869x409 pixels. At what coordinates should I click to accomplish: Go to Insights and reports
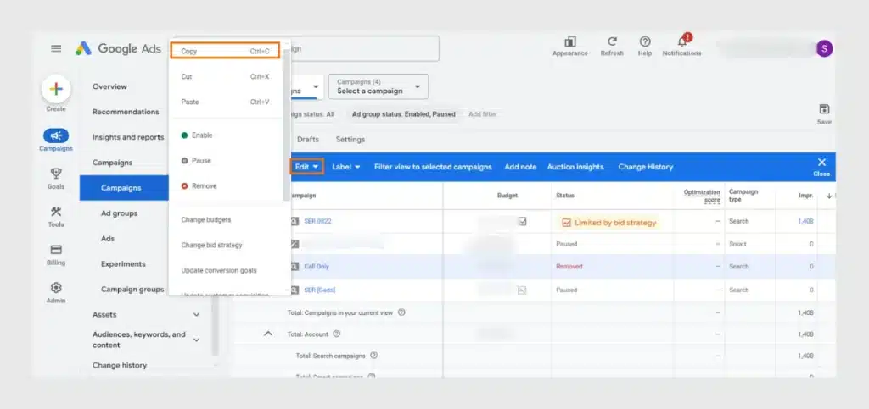(x=128, y=137)
